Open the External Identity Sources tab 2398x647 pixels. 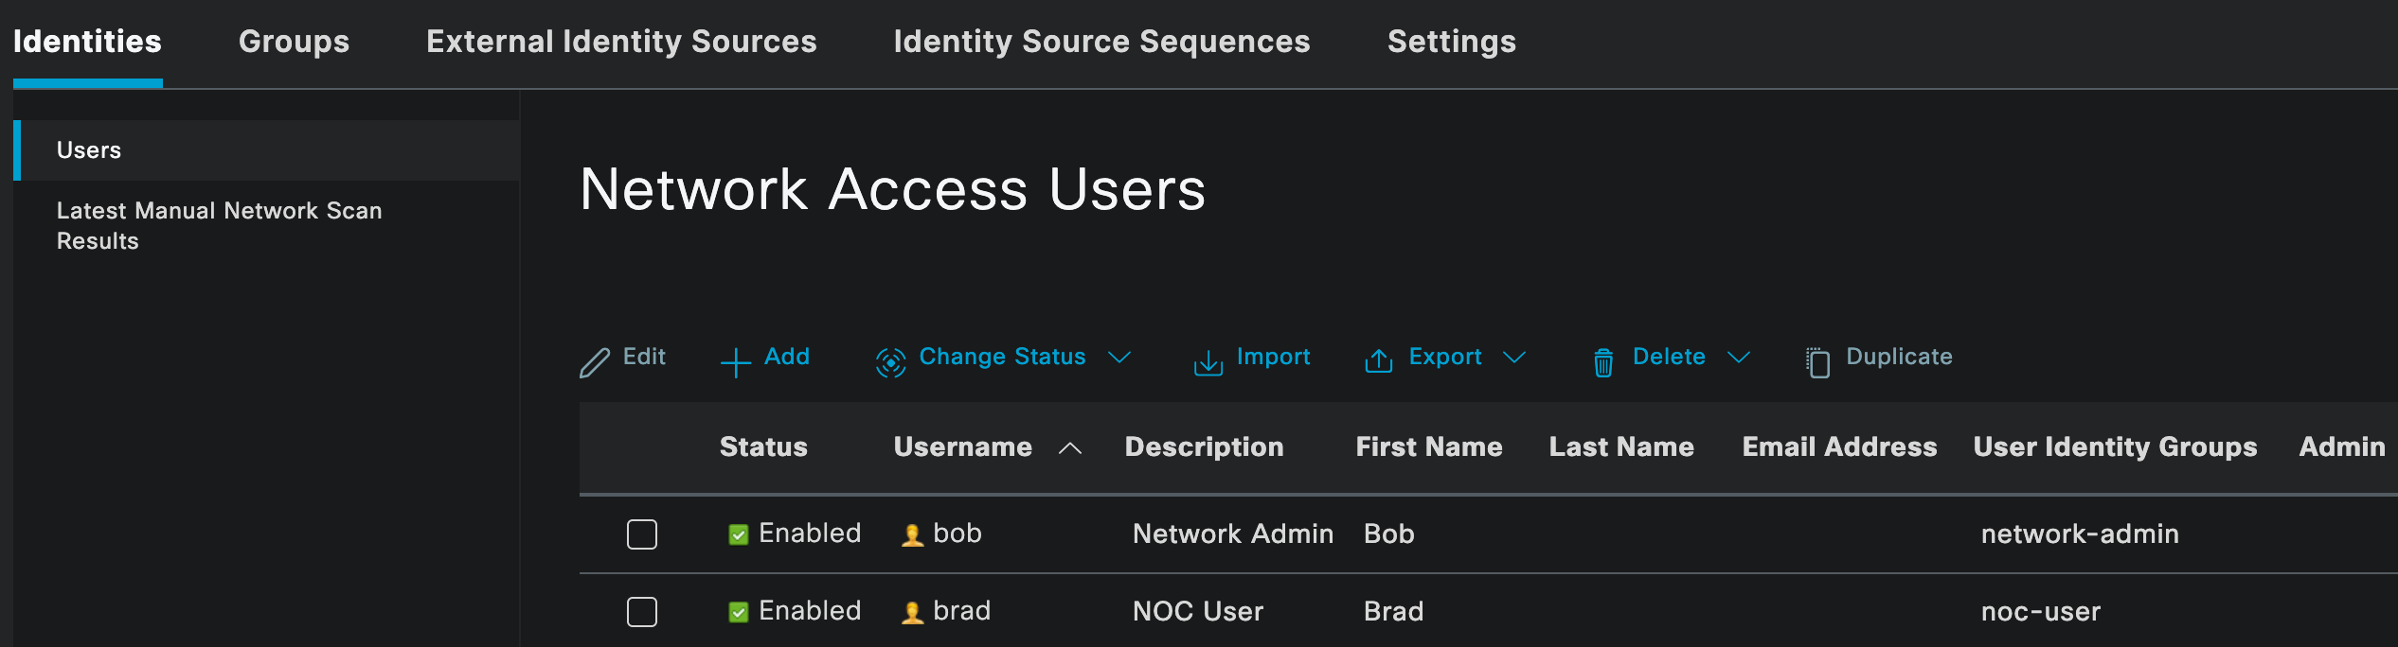[x=621, y=42]
